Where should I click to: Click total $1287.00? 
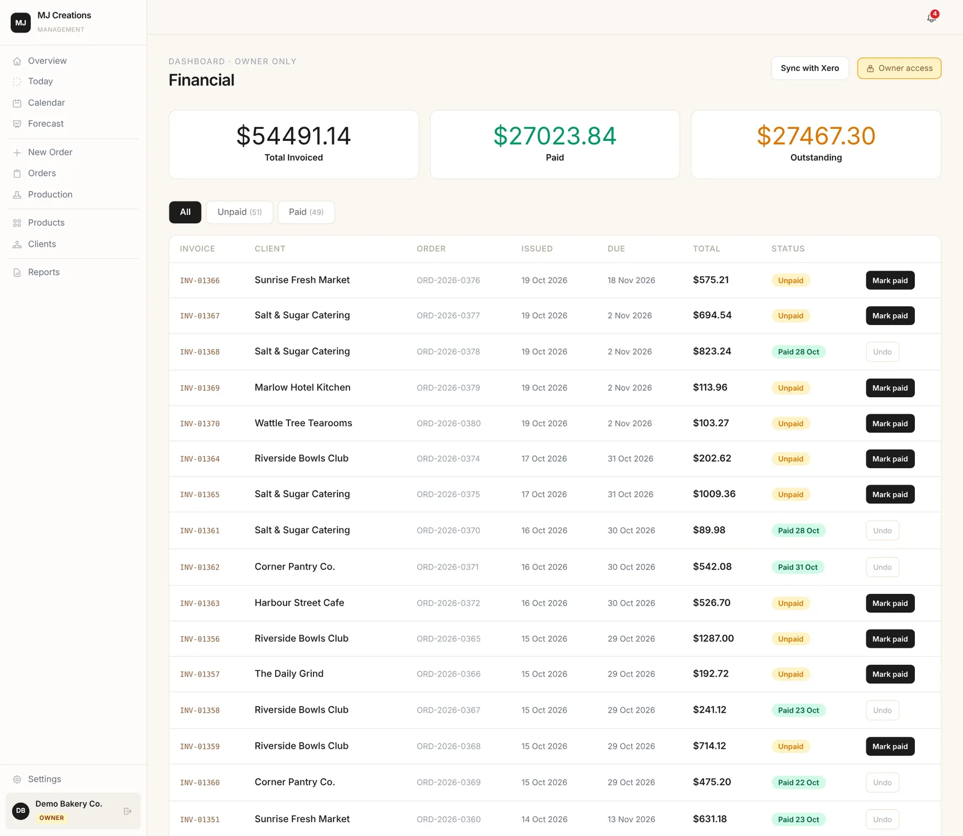pyautogui.click(x=713, y=638)
